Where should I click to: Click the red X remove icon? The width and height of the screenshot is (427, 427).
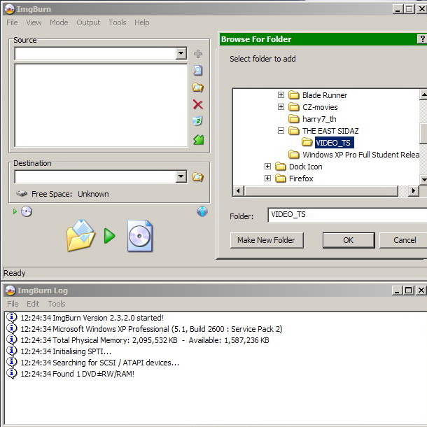coord(198,104)
